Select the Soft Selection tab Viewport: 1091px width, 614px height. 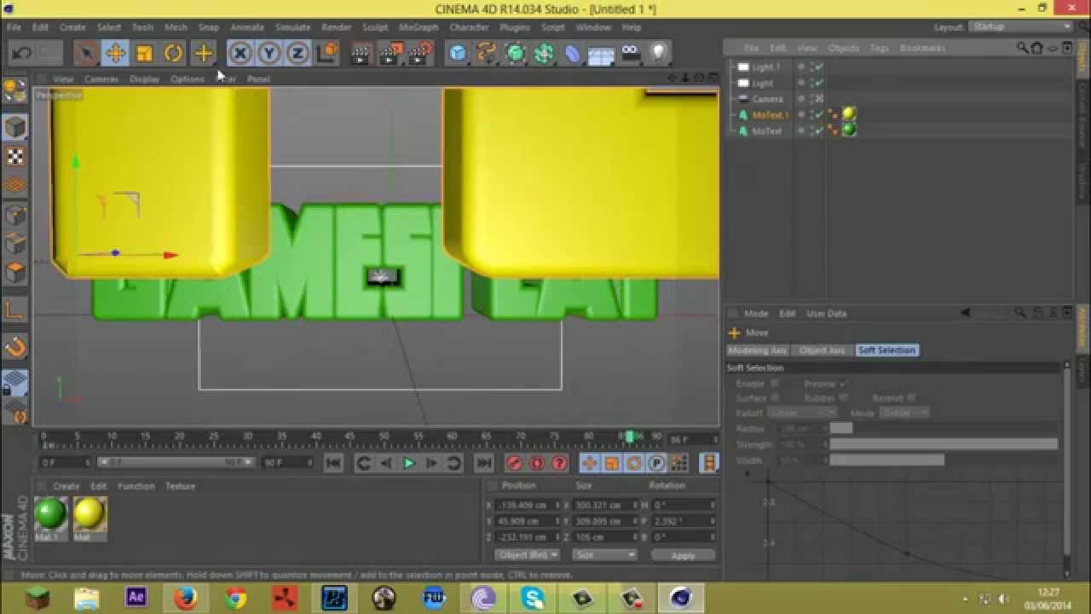click(x=886, y=350)
